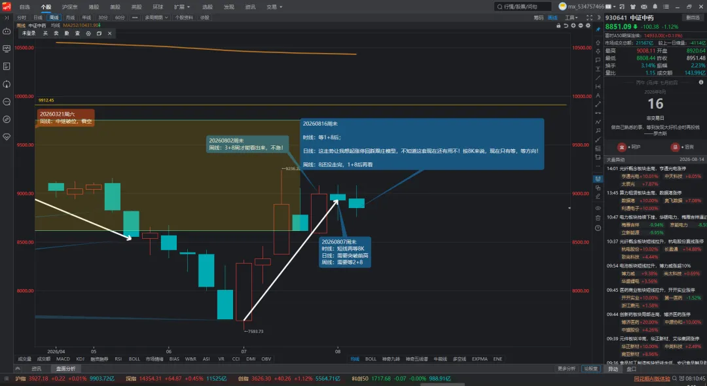
Task: Click the 查 (query) button in trade toolbar
Action: pyautogui.click(x=77, y=33)
